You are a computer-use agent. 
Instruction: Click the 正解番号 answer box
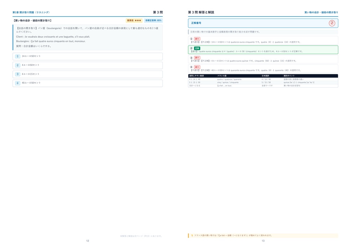(x=263, y=23)
